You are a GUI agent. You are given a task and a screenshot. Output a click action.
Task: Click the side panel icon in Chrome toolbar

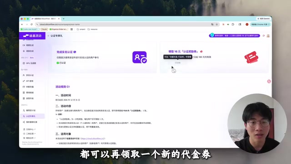240,24
